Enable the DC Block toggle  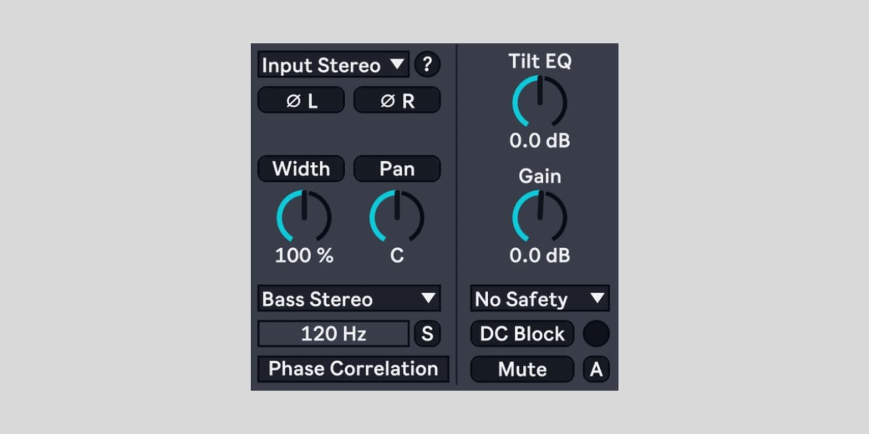[x=522, y=334]
